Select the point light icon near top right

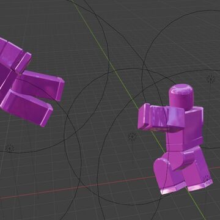pyautogui.click(x=211, y=79)
